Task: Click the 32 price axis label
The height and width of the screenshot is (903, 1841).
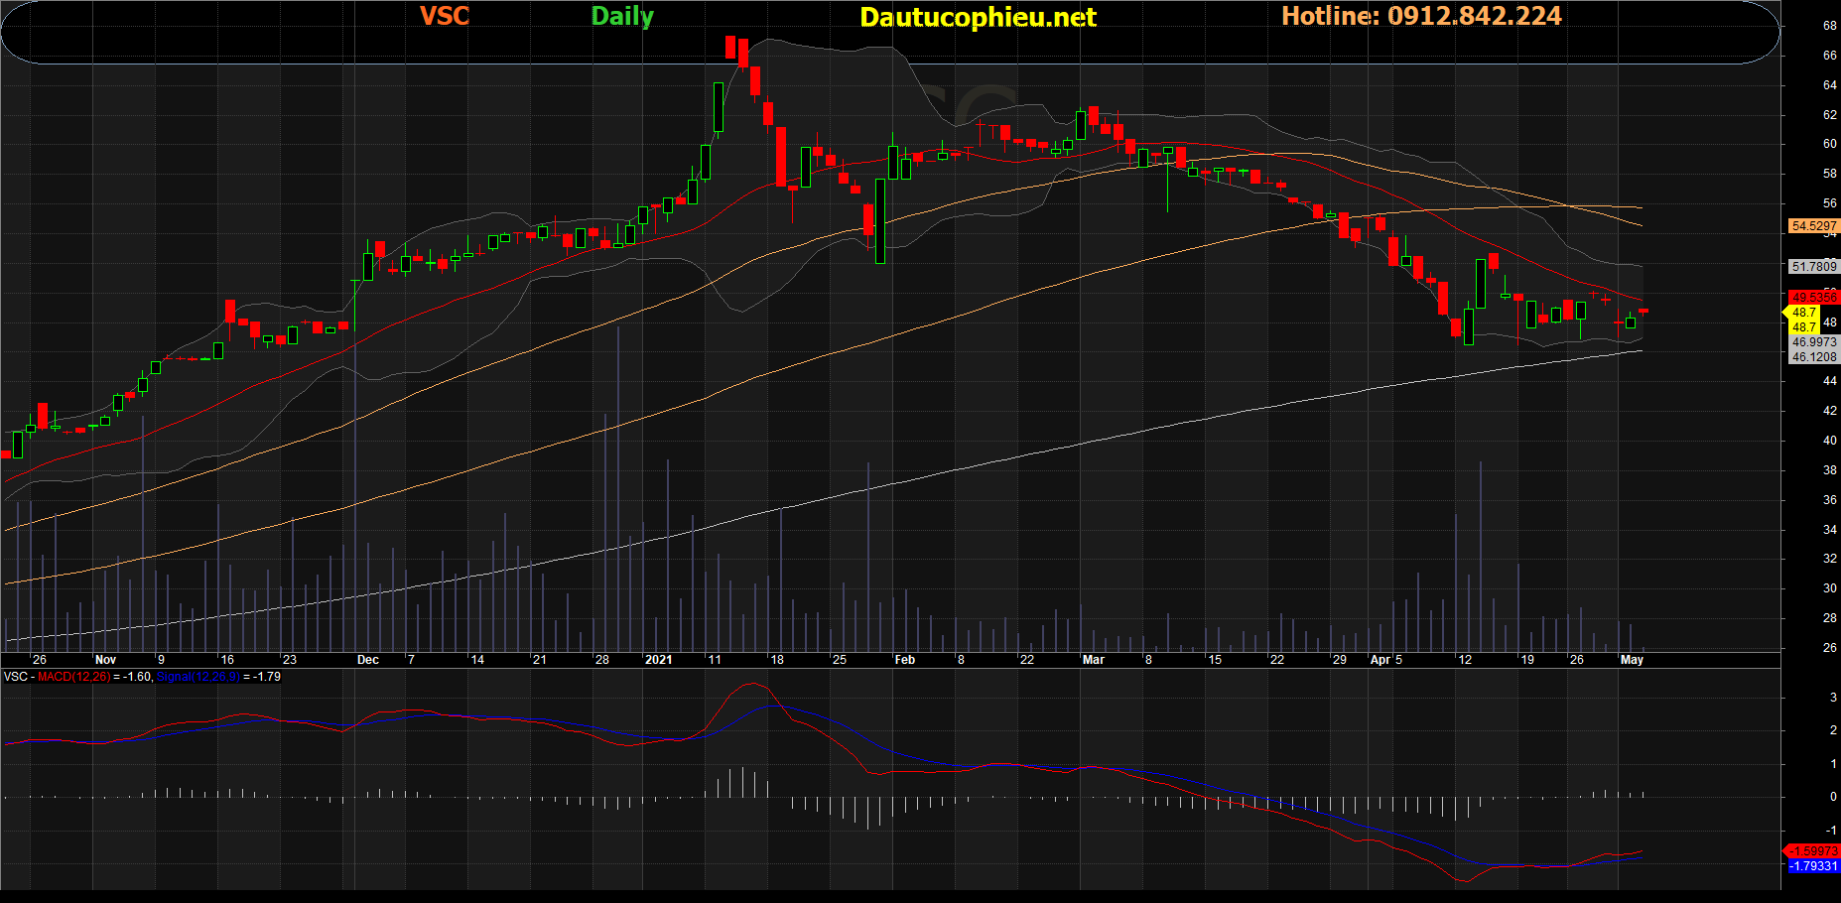Action: (1830, 559)
